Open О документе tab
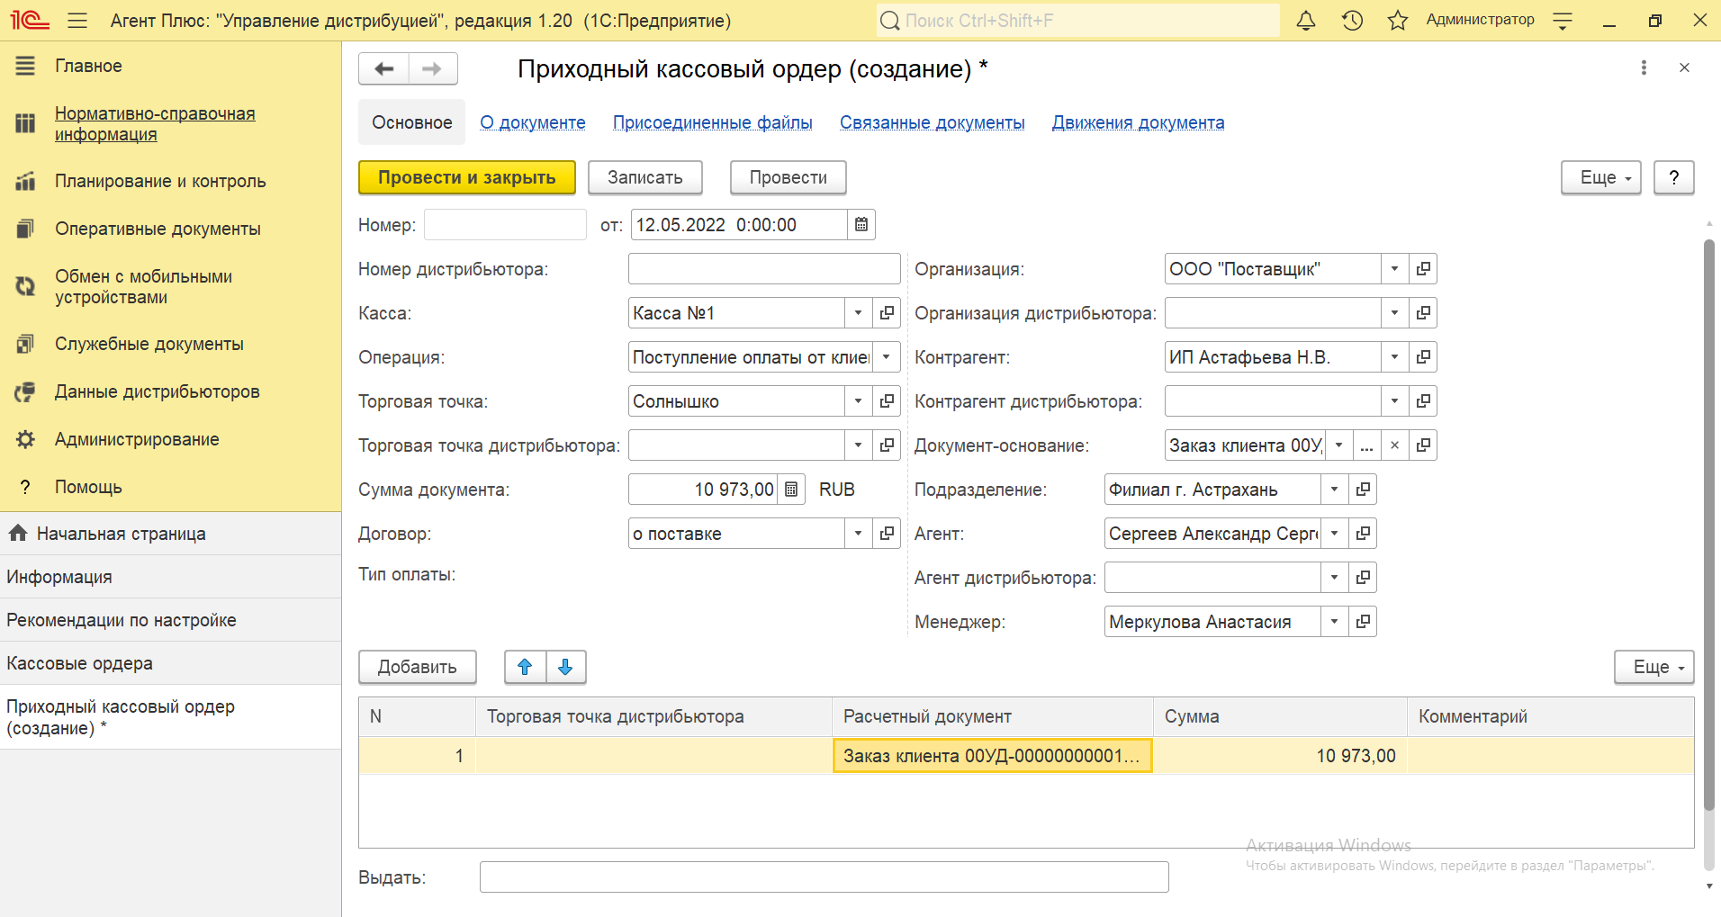 tap(533, 122)
